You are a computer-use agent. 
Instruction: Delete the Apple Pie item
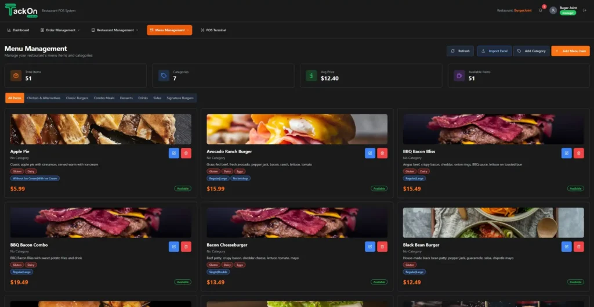186,153
